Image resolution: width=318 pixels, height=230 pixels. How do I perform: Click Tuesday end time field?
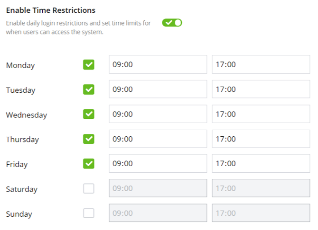click(x=261, y=89)
